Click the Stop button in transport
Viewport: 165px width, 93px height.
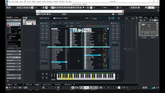(86, 88)
